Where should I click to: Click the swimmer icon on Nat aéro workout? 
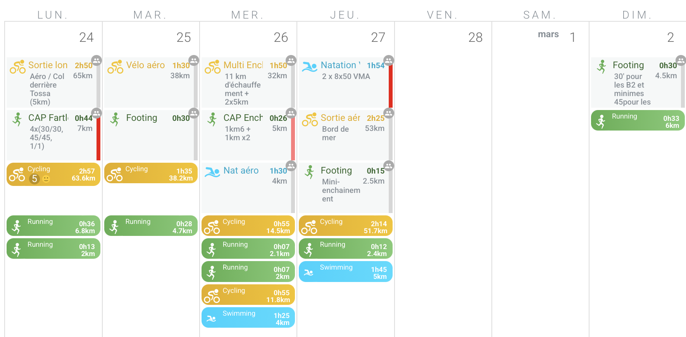(212, 172)
